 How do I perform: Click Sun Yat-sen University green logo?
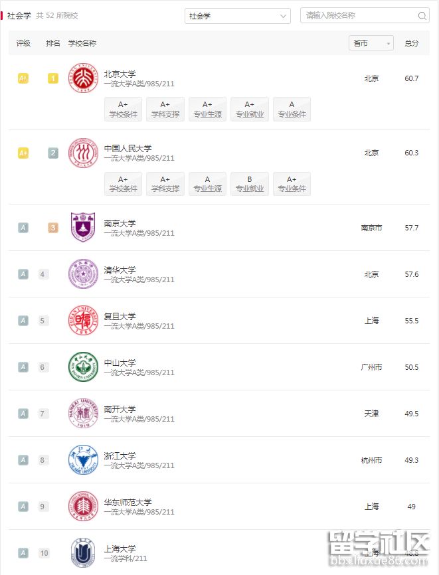pos(83,367)
